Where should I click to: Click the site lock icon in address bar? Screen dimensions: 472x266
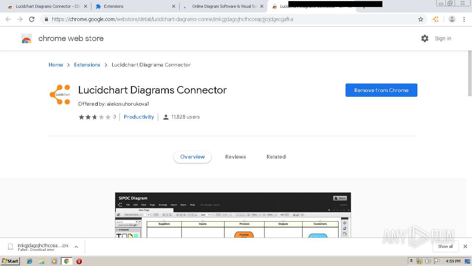coord(46,19)
